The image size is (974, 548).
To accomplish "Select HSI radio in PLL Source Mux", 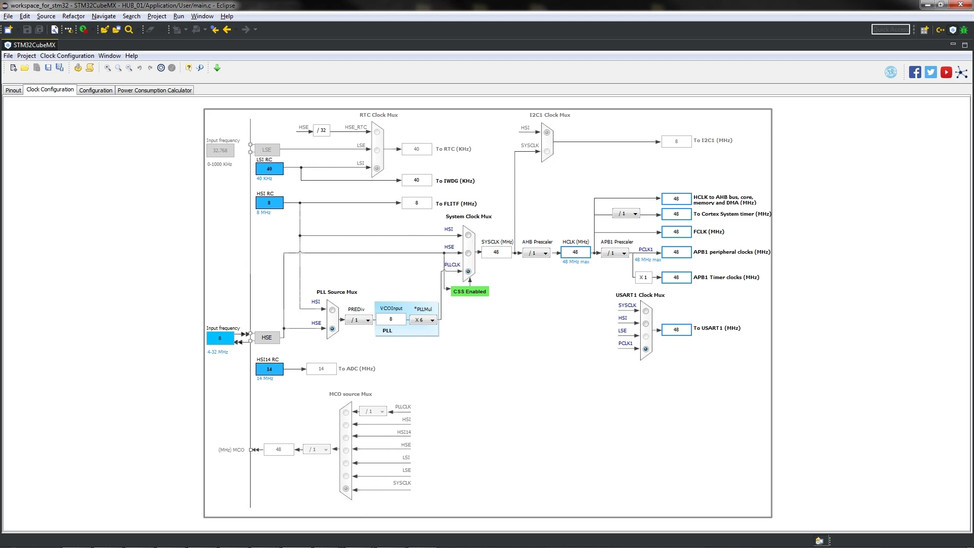I will [332, 310].
